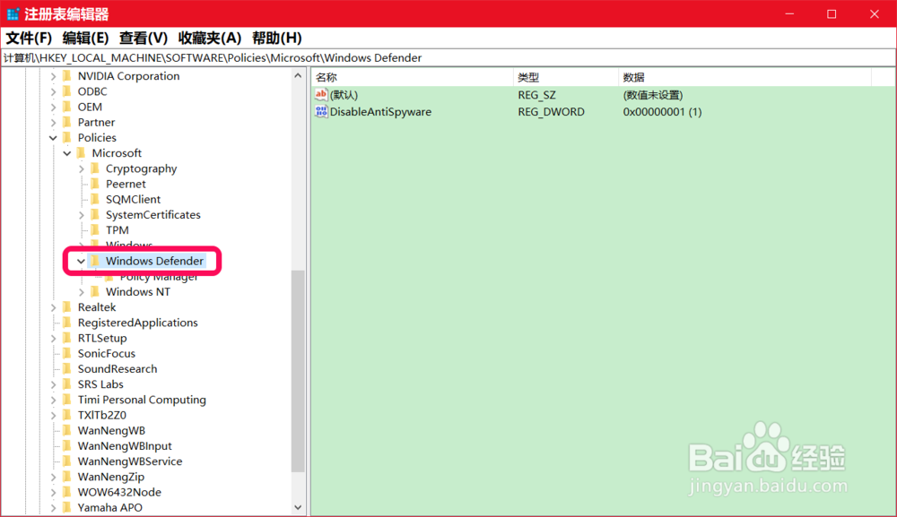Select the Windows Defender folder icon
The width and height of the screenshot is (897, 517).
95,261
